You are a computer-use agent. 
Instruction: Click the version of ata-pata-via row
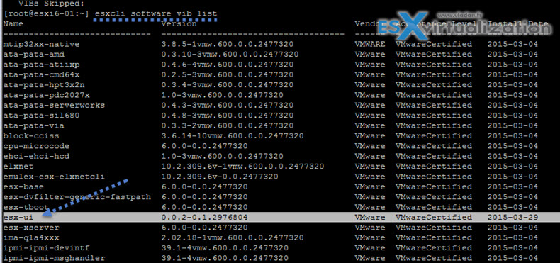tap(227, 125)
